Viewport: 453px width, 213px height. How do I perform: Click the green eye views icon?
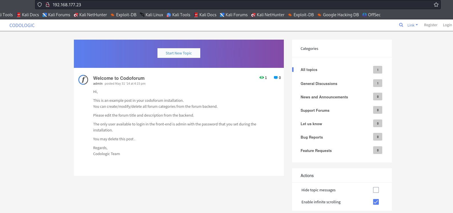point(262,78)
